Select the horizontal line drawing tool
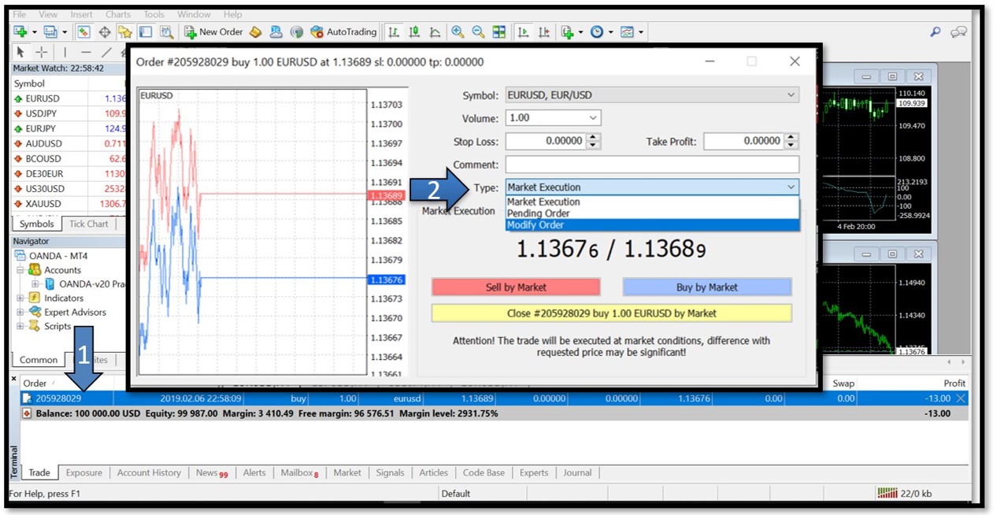The height and width of the screenshot is (515, 997). tap(86, 53)
